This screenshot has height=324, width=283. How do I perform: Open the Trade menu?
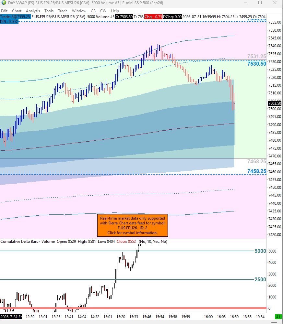[x=63, y=11]
